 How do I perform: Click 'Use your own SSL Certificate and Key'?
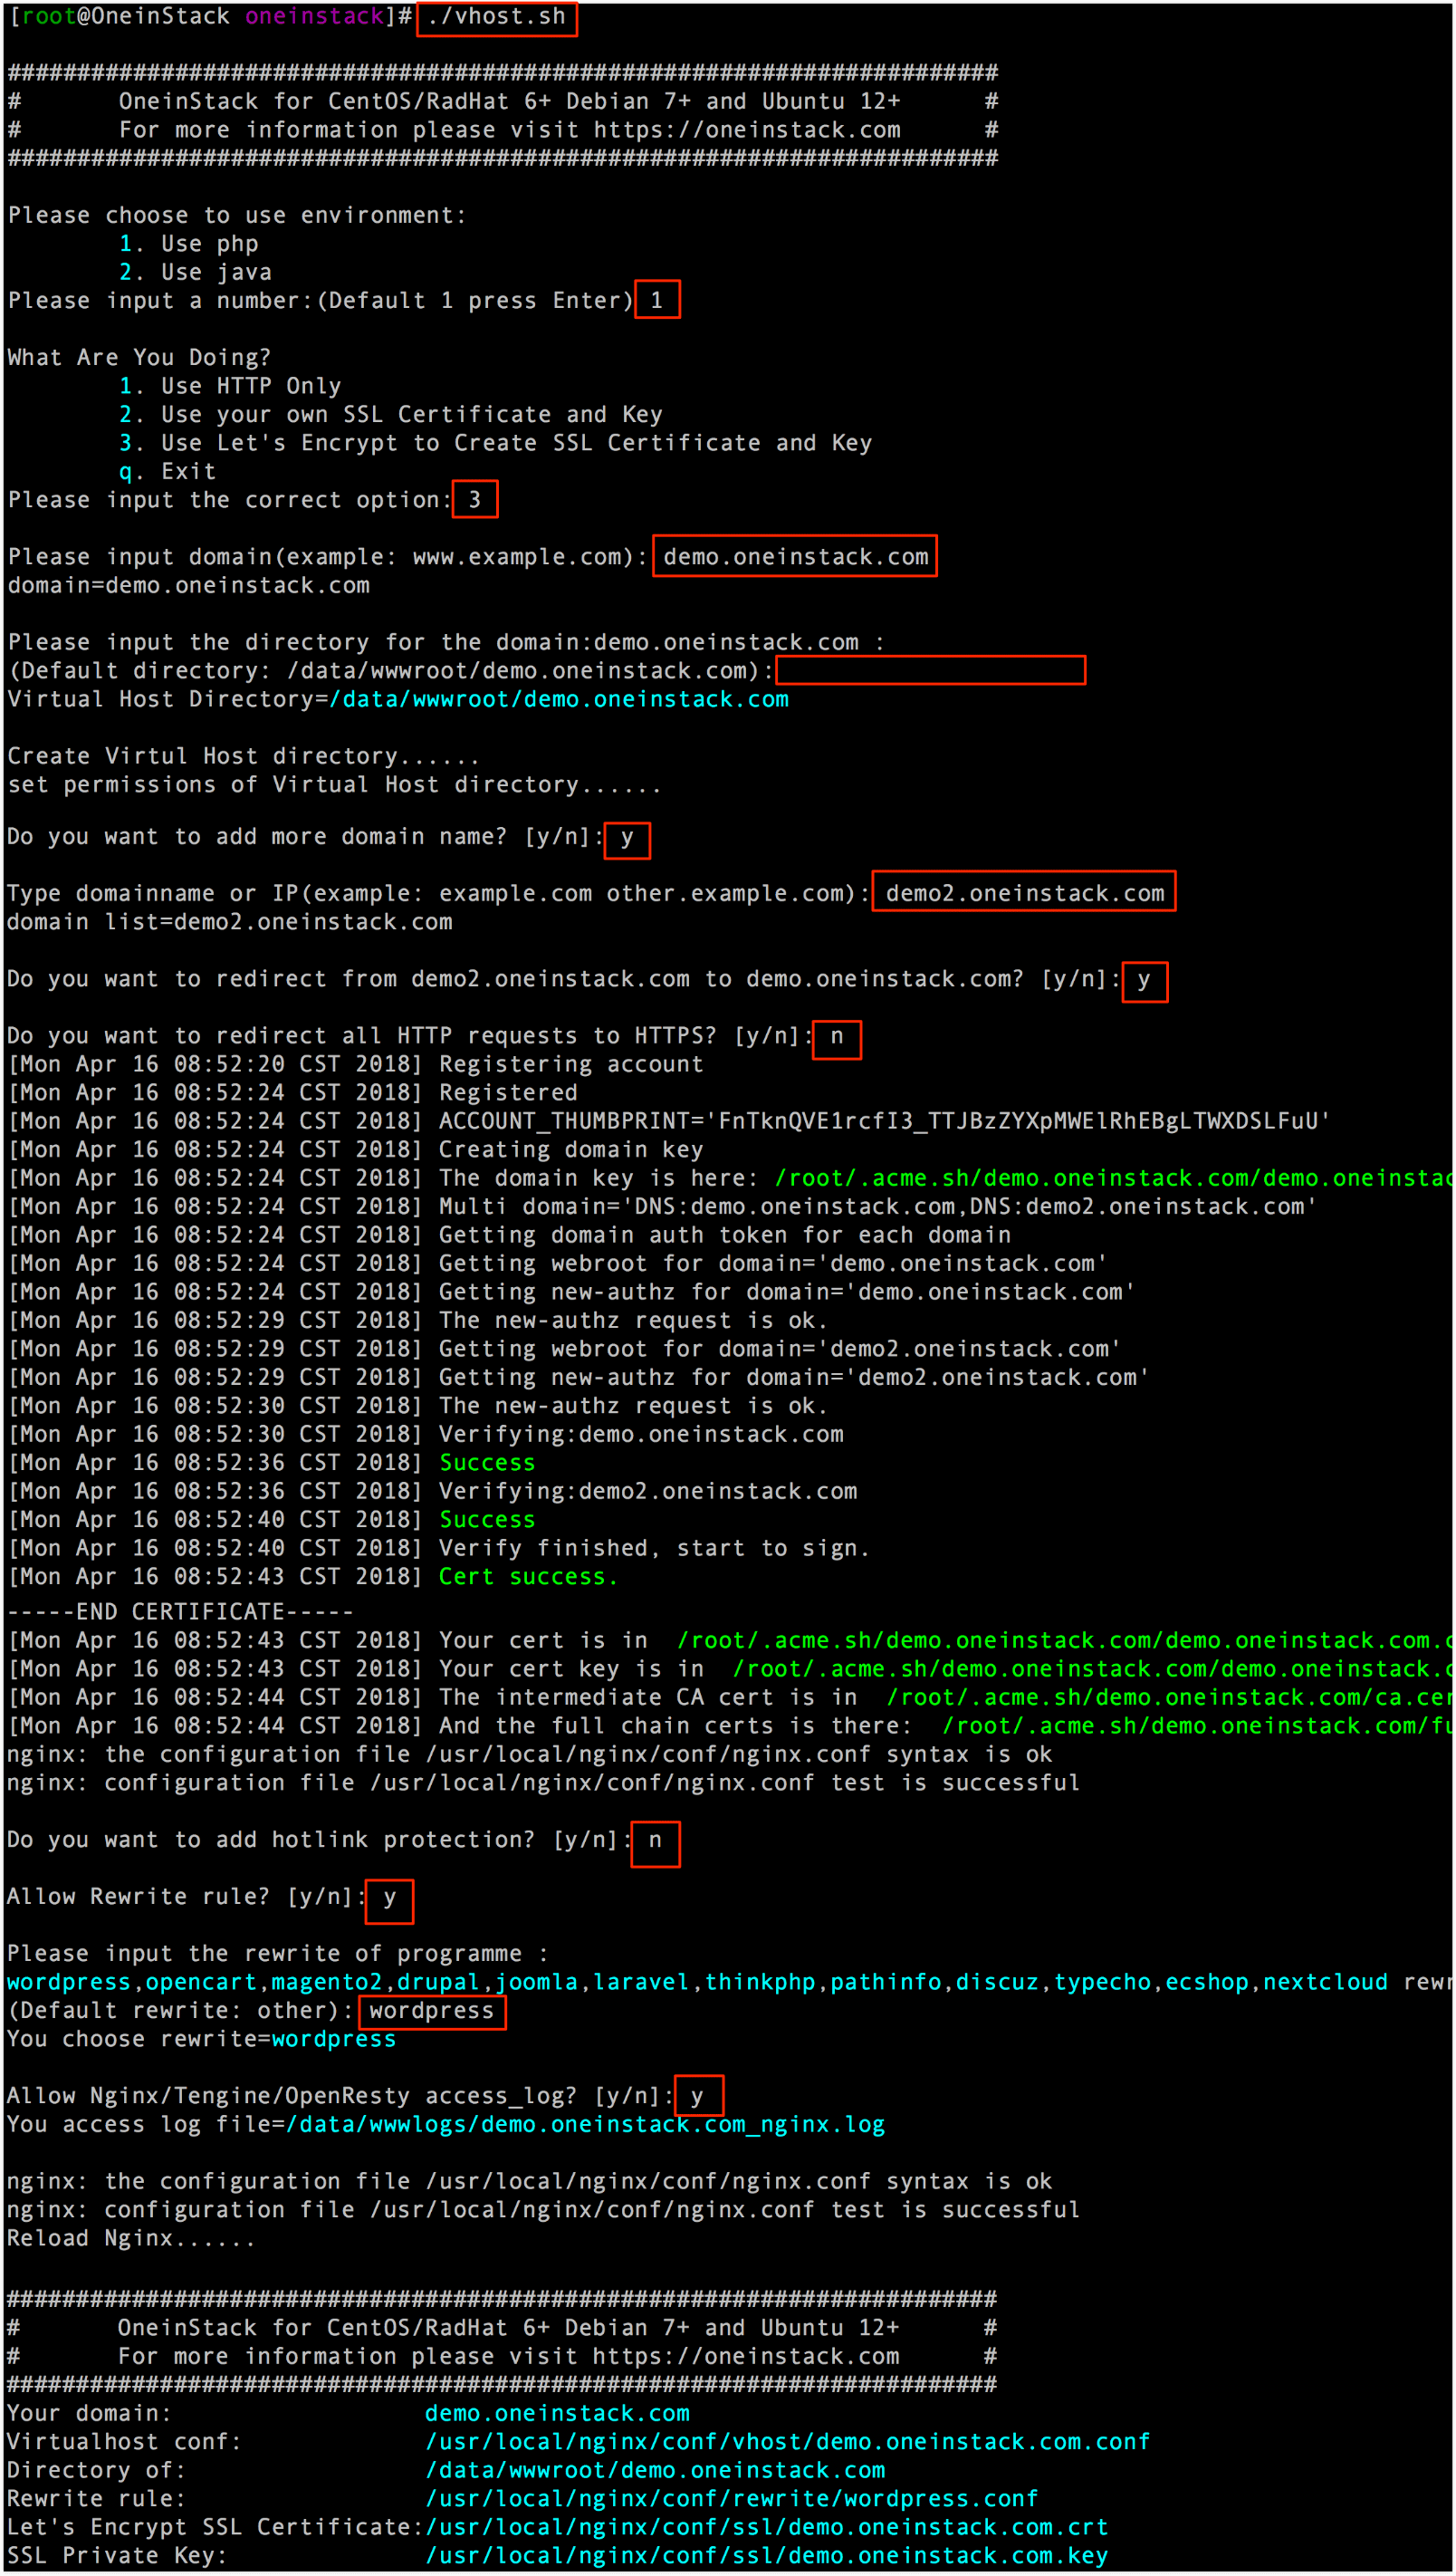point(412,414)
